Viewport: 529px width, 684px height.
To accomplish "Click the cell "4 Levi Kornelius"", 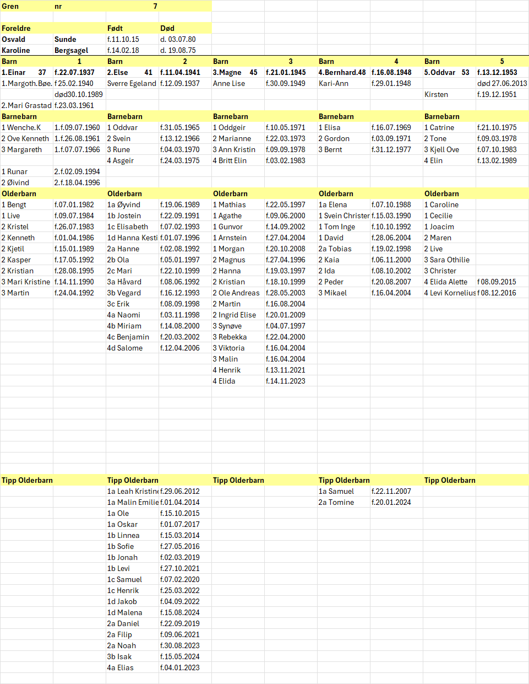I will [449, 293].
